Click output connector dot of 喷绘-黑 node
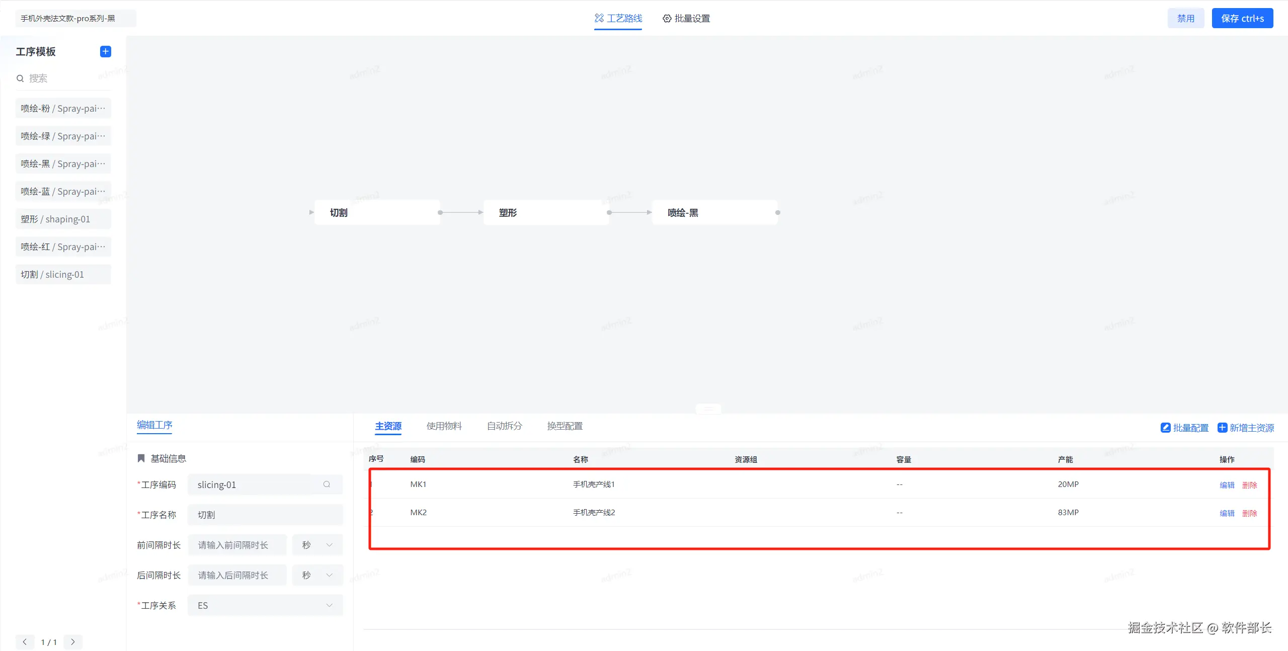Image resolution: width=1288 pixels, height=651 pixels. pyautogui.click(x=778, y=213)
